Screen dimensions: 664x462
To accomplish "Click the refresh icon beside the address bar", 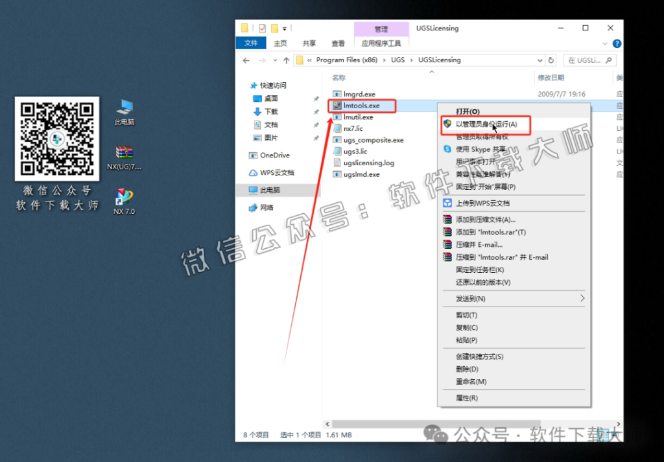I will click(x=551, y=60).
